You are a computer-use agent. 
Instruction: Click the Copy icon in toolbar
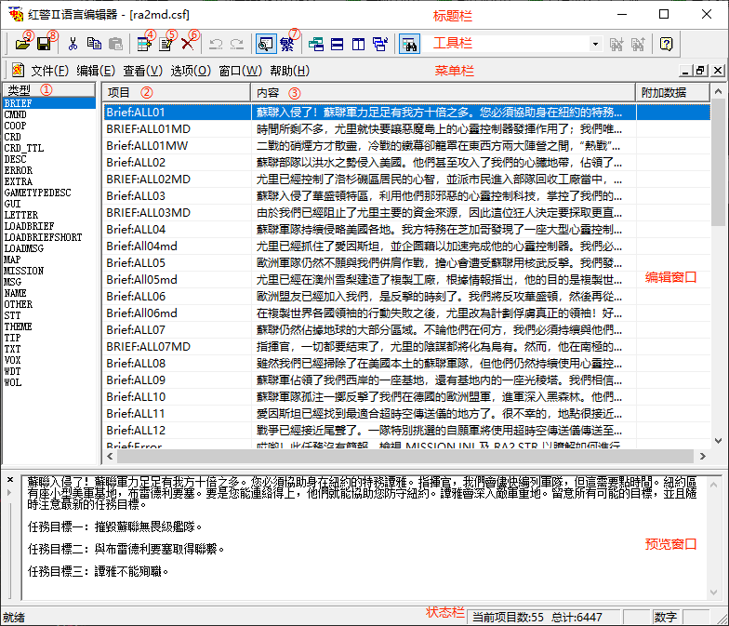tap(95, 45)
